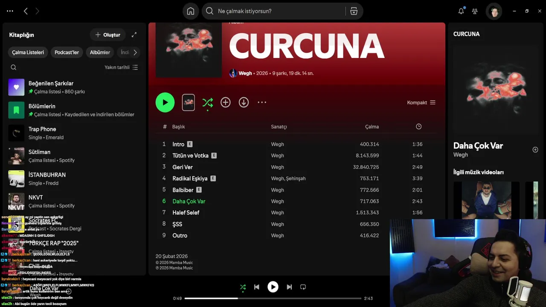The height and width of the screenshot is (307, 546).
Task: Open the CURCUNA now-playing panel title
Action: coord(466,34)
